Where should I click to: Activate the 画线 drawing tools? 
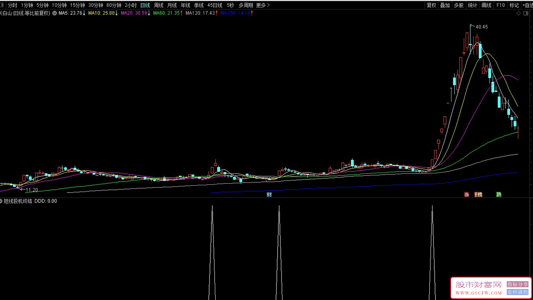click(486, 5)
